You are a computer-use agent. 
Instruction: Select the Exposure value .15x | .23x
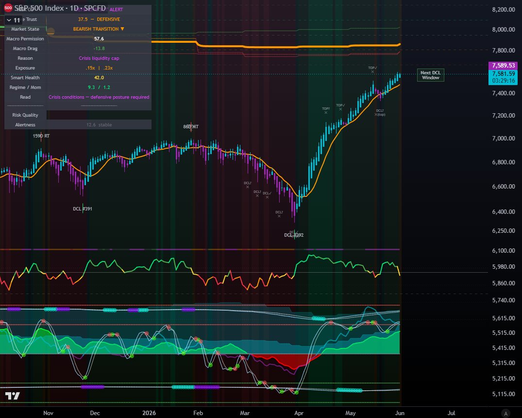[99, 68]
